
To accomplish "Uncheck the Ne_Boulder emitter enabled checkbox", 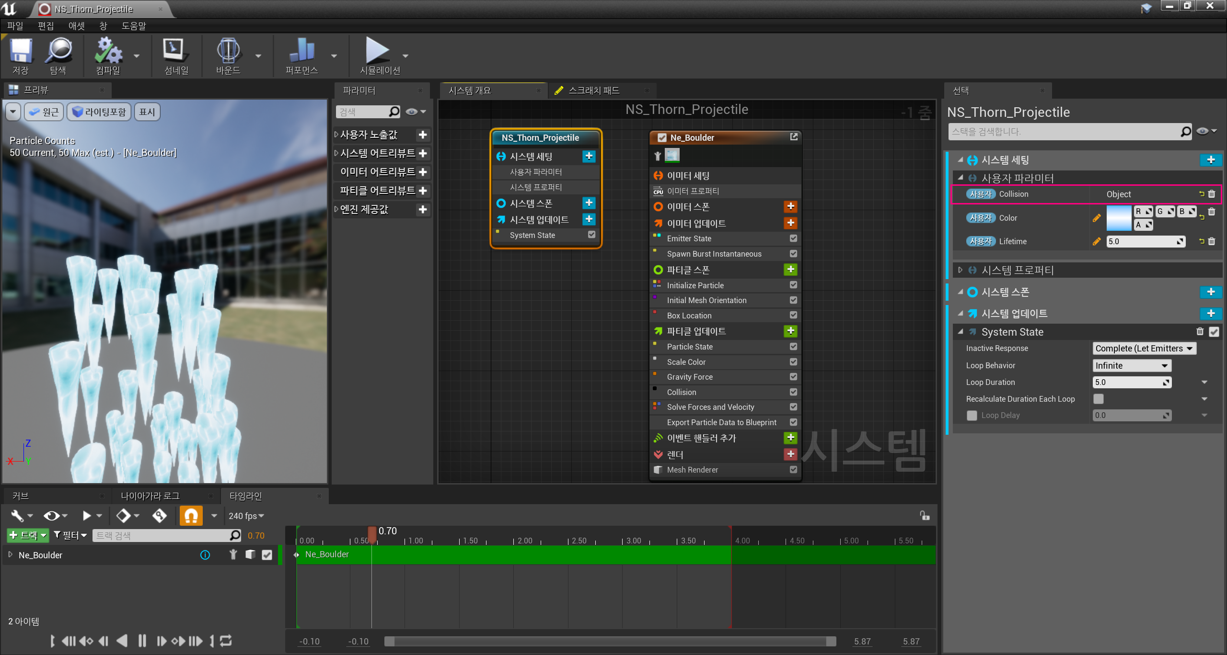I will [x=662, y=137].
